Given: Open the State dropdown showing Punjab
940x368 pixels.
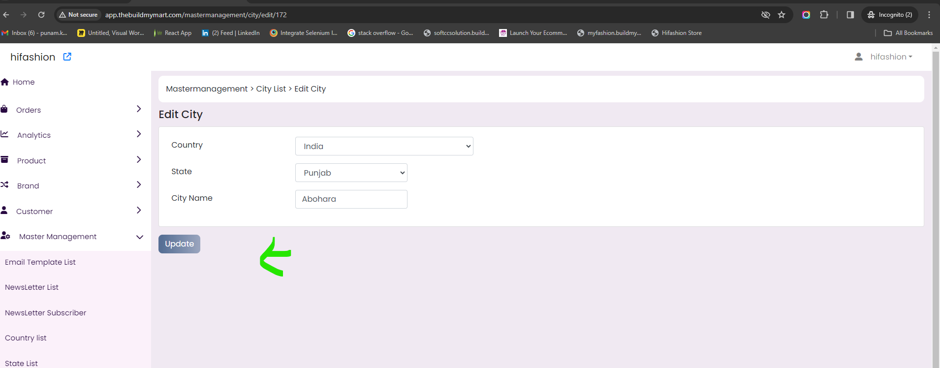Looking at the screenshot, I should point(351,173).
